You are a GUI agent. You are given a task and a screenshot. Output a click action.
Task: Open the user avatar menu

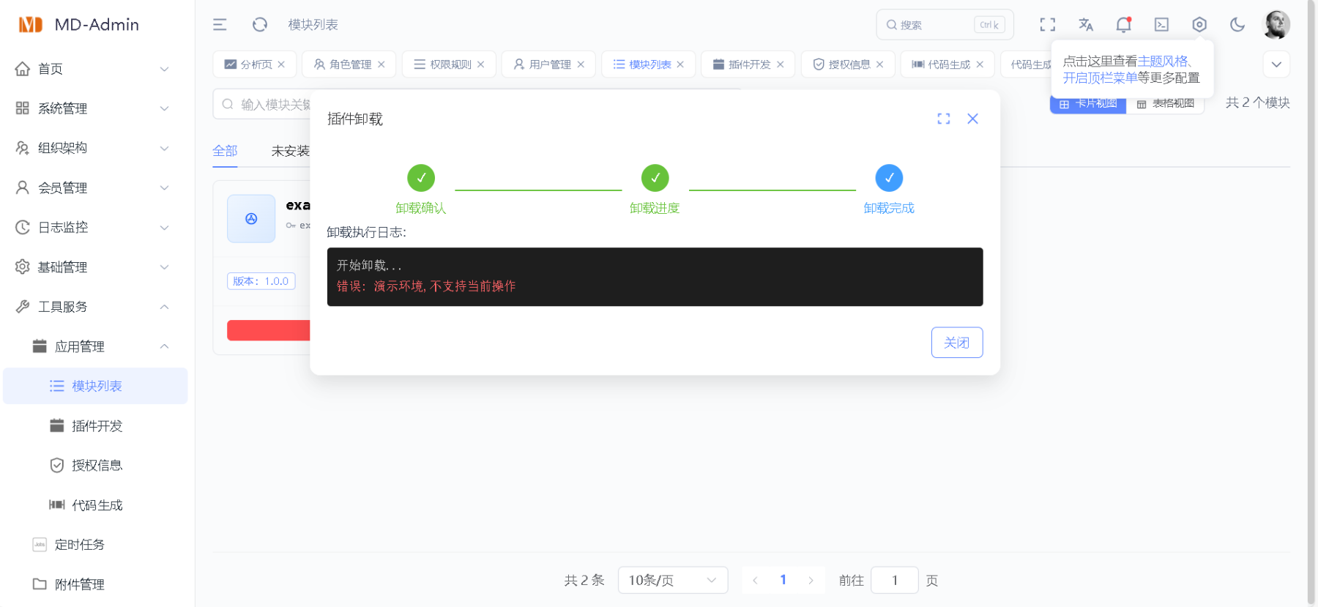[x=1277, y=25]
